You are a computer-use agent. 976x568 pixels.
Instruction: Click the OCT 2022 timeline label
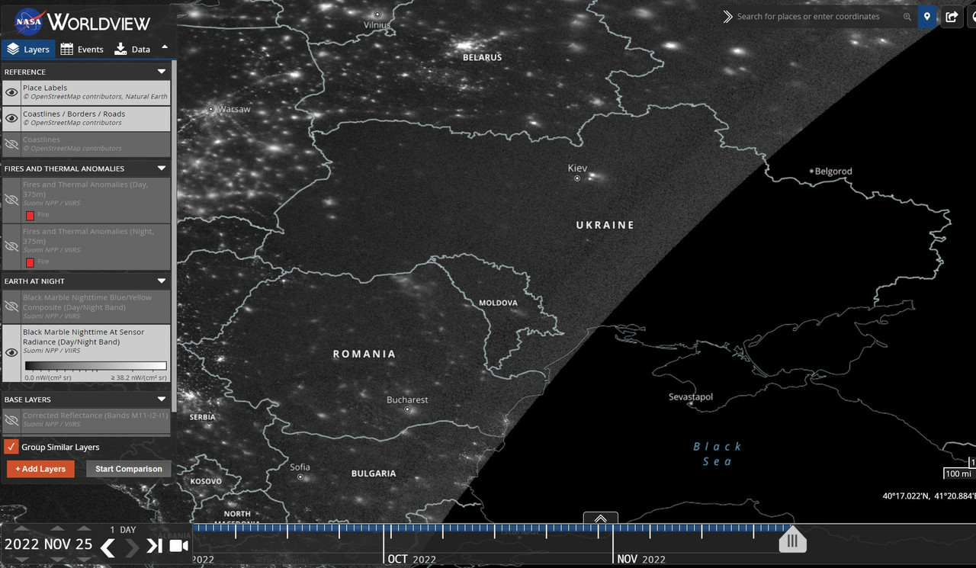412,560
